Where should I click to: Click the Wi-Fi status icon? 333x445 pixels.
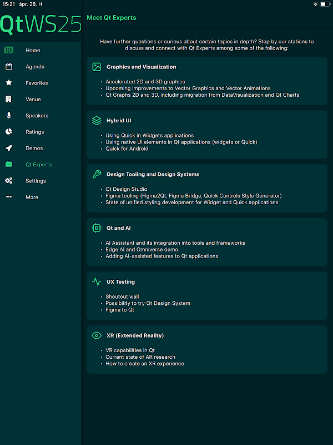(x=315, y=4)
